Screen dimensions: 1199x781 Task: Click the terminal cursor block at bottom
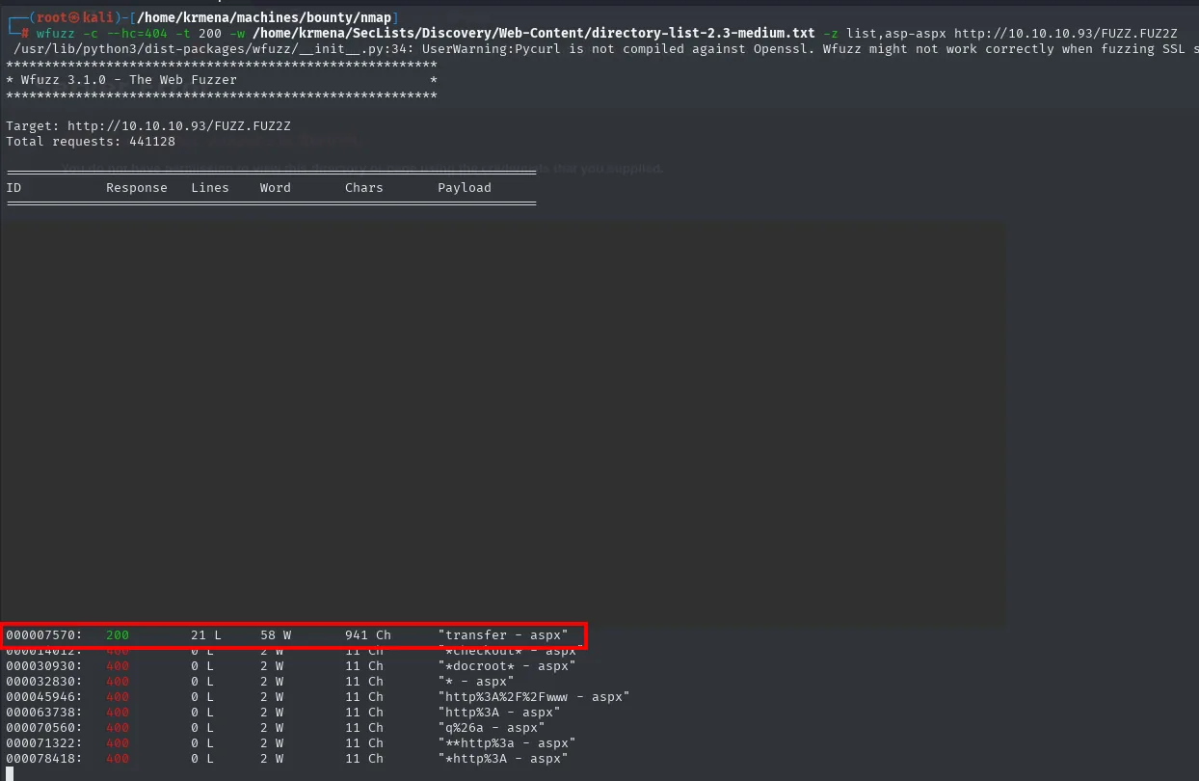(10, 773)
